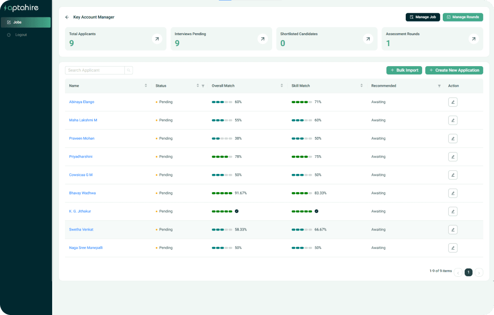
Task: Click the search magnifier icon
Action: 129,70
